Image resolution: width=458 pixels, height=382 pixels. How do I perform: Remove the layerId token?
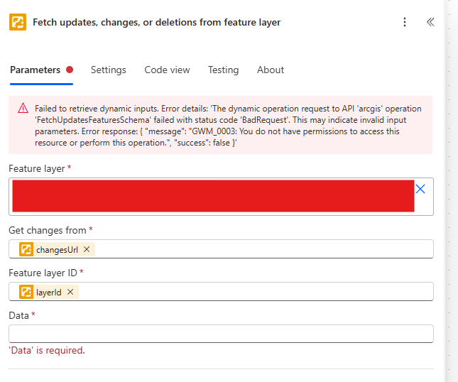click(x=70, y=292)
